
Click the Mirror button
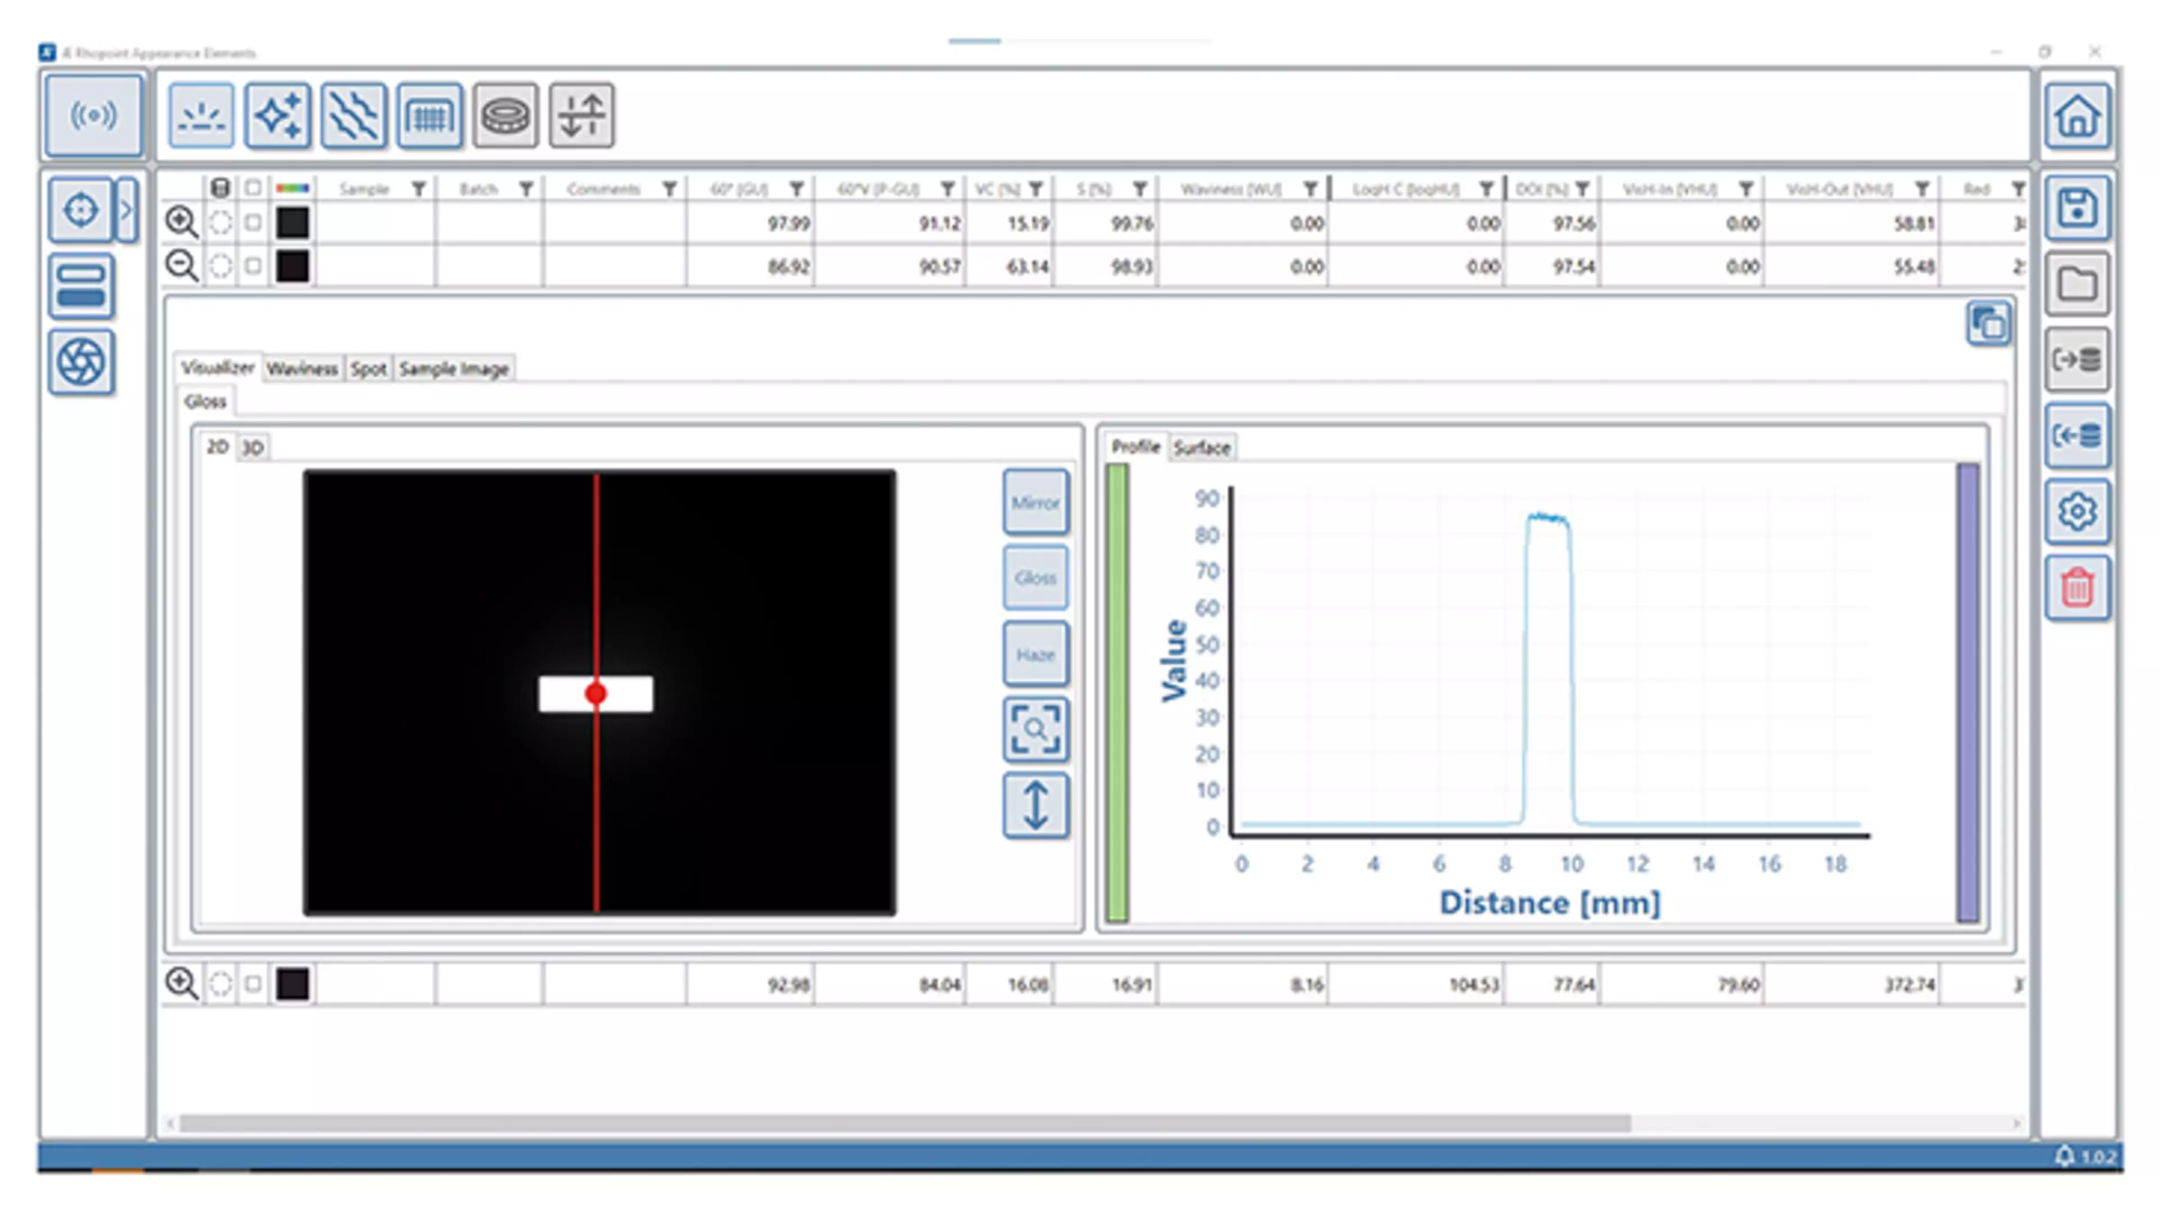[x=1036, y=502]
